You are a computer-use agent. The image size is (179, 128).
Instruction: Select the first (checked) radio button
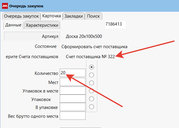92,67
